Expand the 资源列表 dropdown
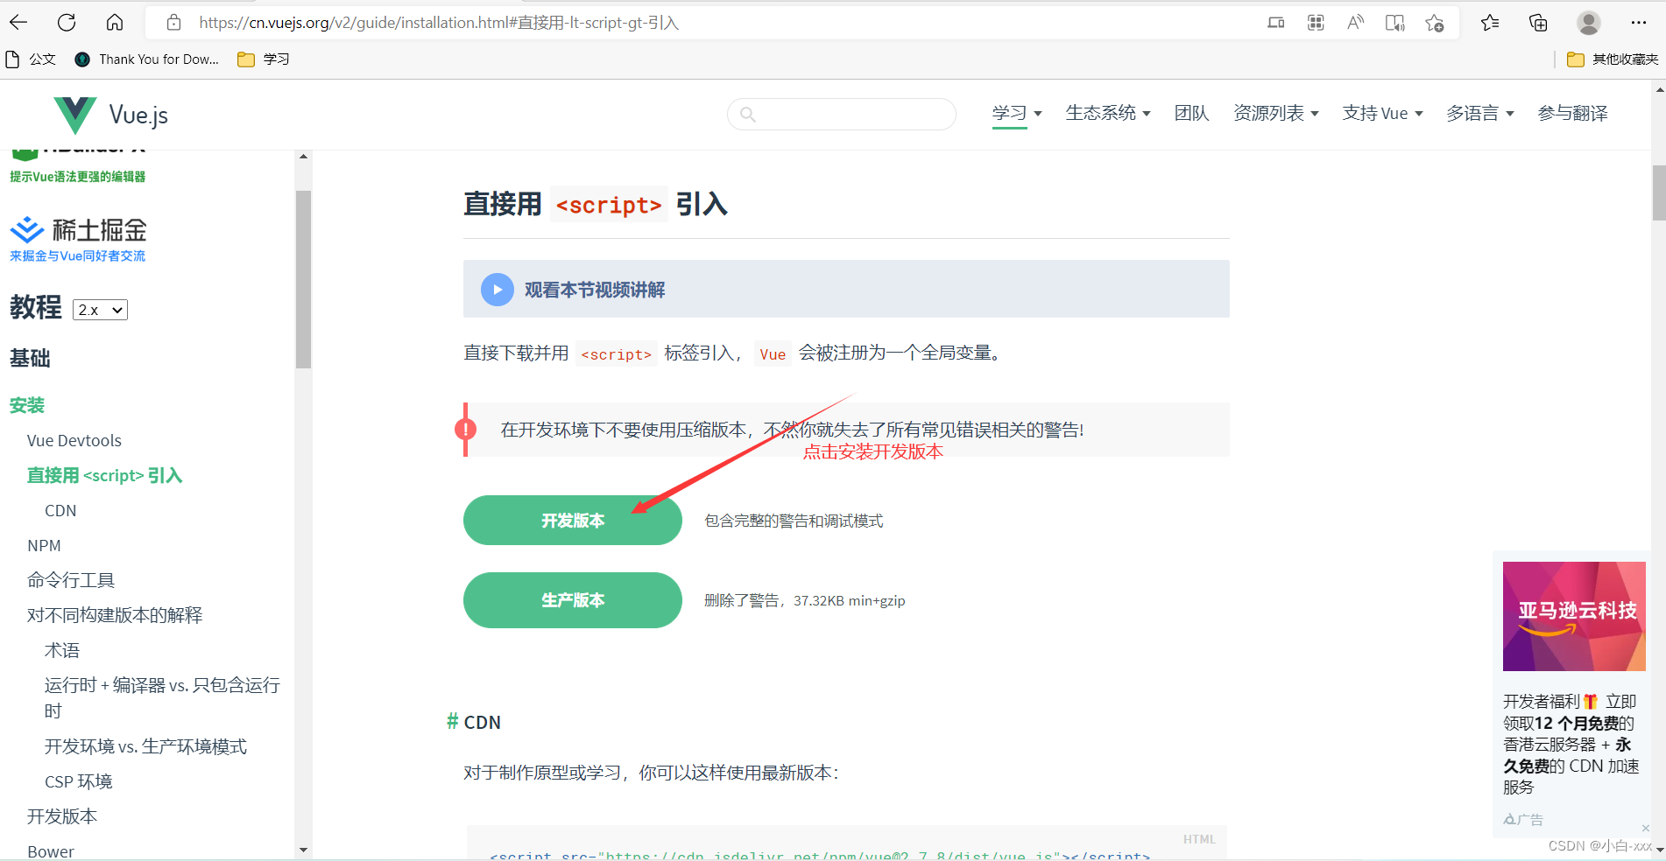The height and width of the screenshot is (861, 1666). click(x=1276, y=113)
